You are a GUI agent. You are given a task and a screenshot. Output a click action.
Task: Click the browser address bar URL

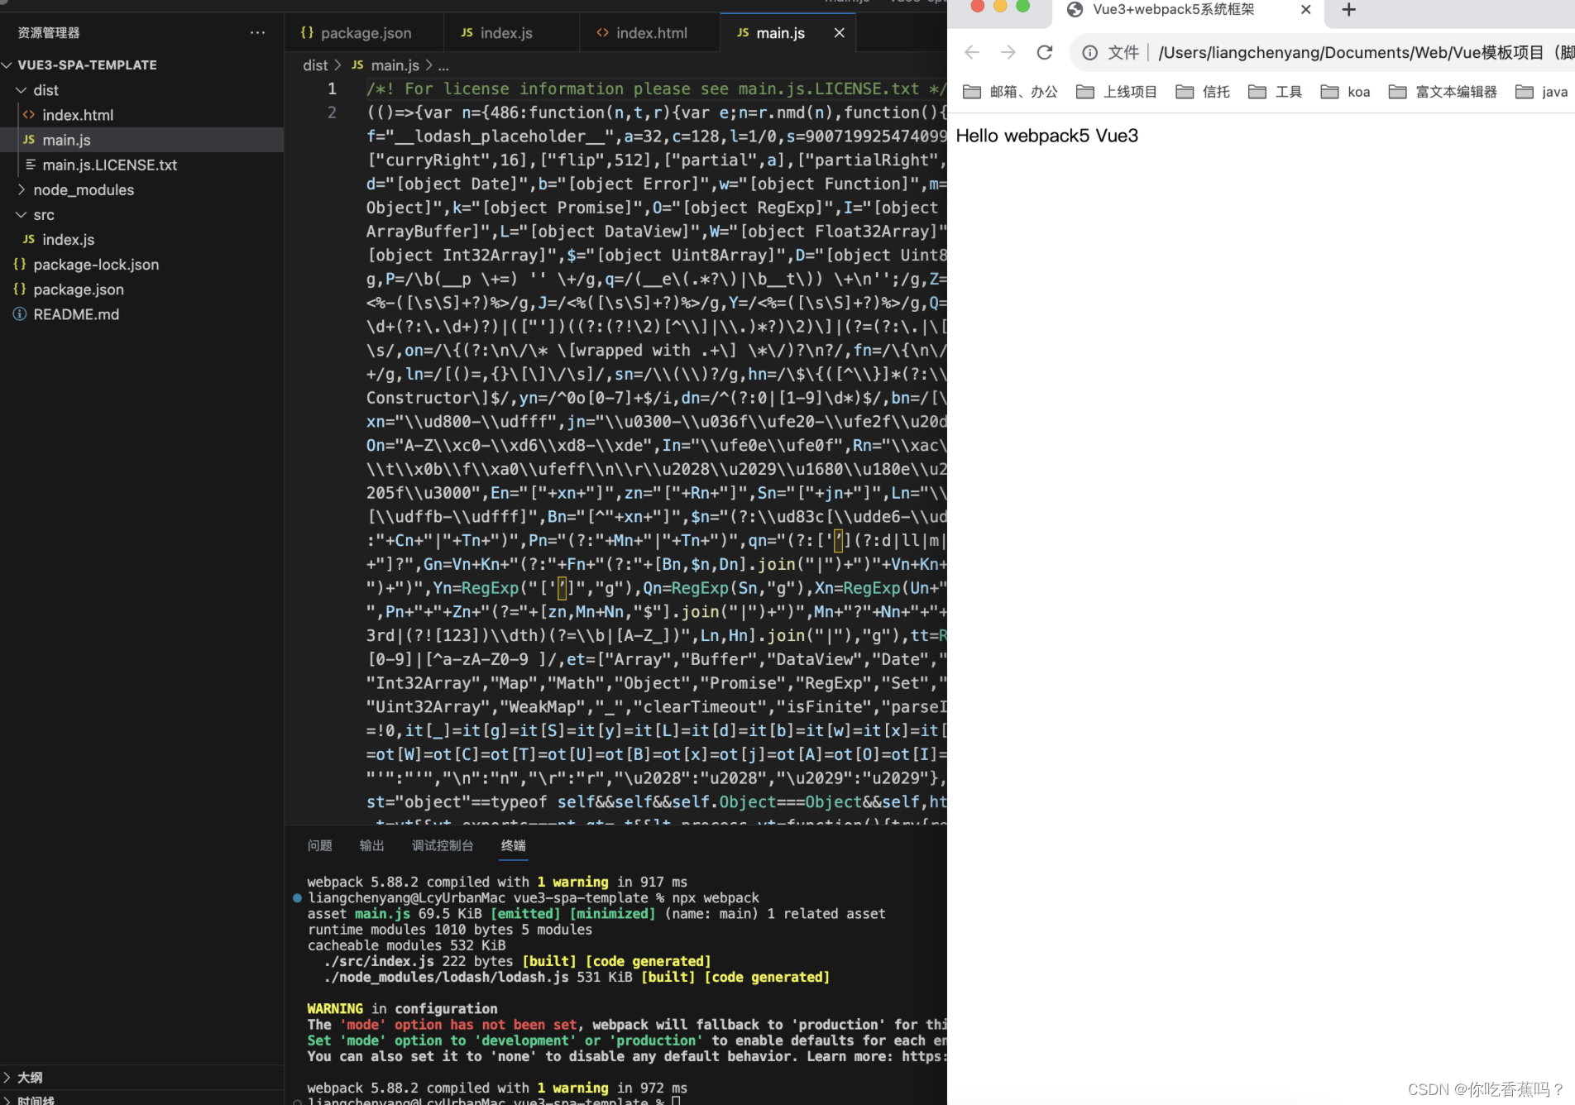coord(1365,53)
